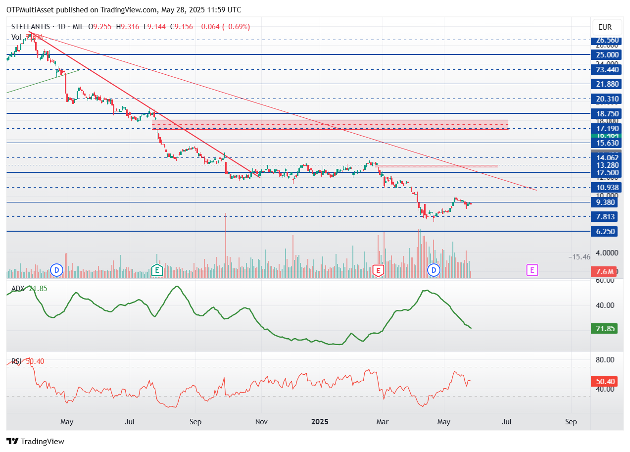Click the Nov date on time axis
Image resolution: width=630 pixels, height=452 pixels.
261,422
